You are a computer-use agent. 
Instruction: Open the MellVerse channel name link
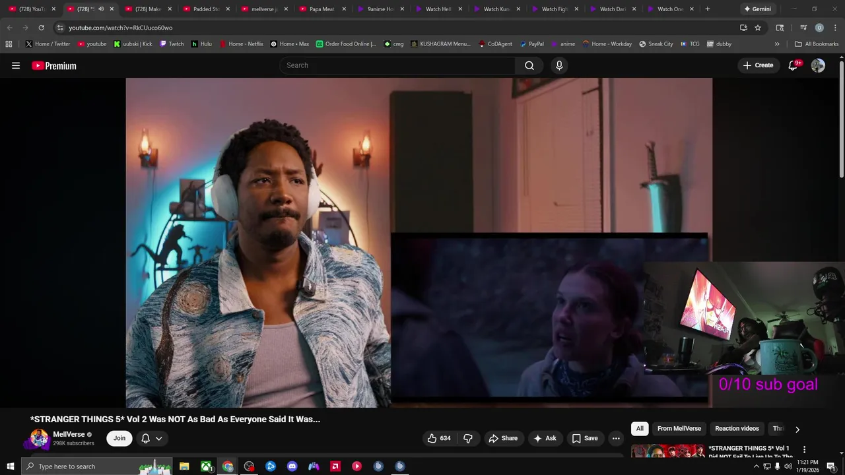(69, 435)
